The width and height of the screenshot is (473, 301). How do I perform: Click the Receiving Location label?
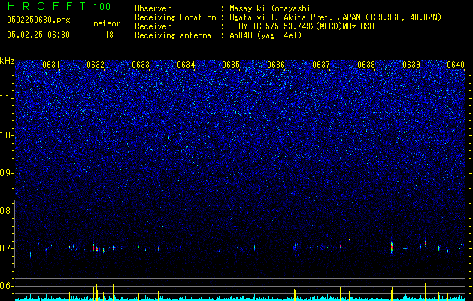[x=175, y=18]
